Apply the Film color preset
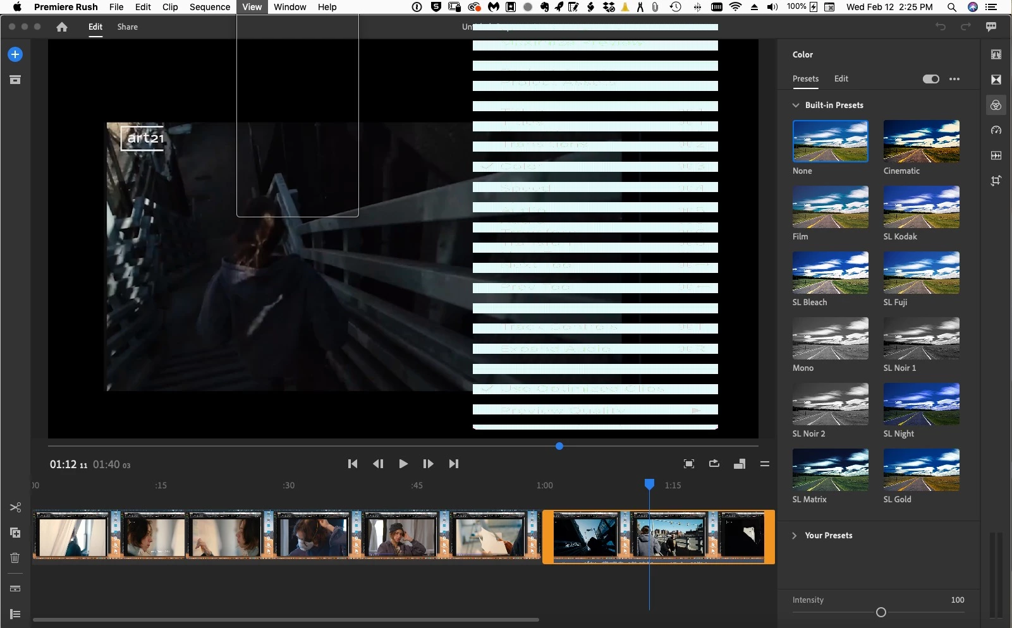 pyautogui.click(x=831, y=207)
